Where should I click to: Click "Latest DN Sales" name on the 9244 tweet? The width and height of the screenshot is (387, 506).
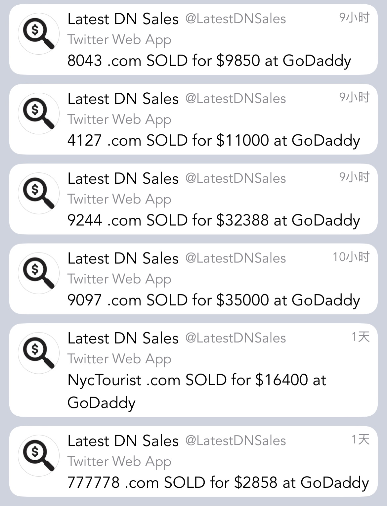[x=123, y=179]
